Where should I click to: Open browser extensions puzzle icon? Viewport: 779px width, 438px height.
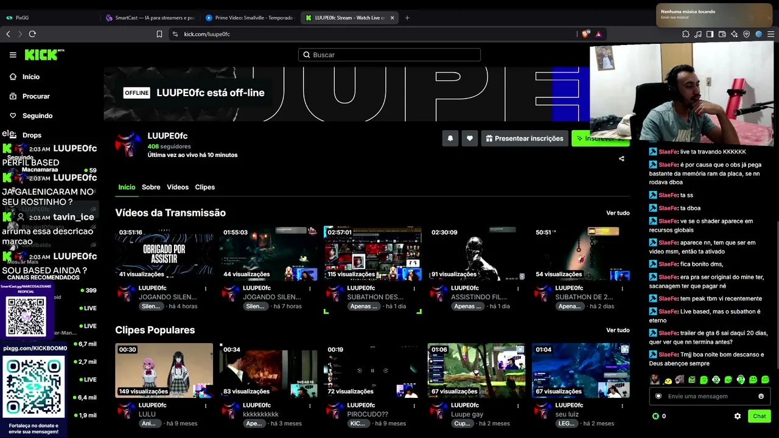(x=686, y=34)
